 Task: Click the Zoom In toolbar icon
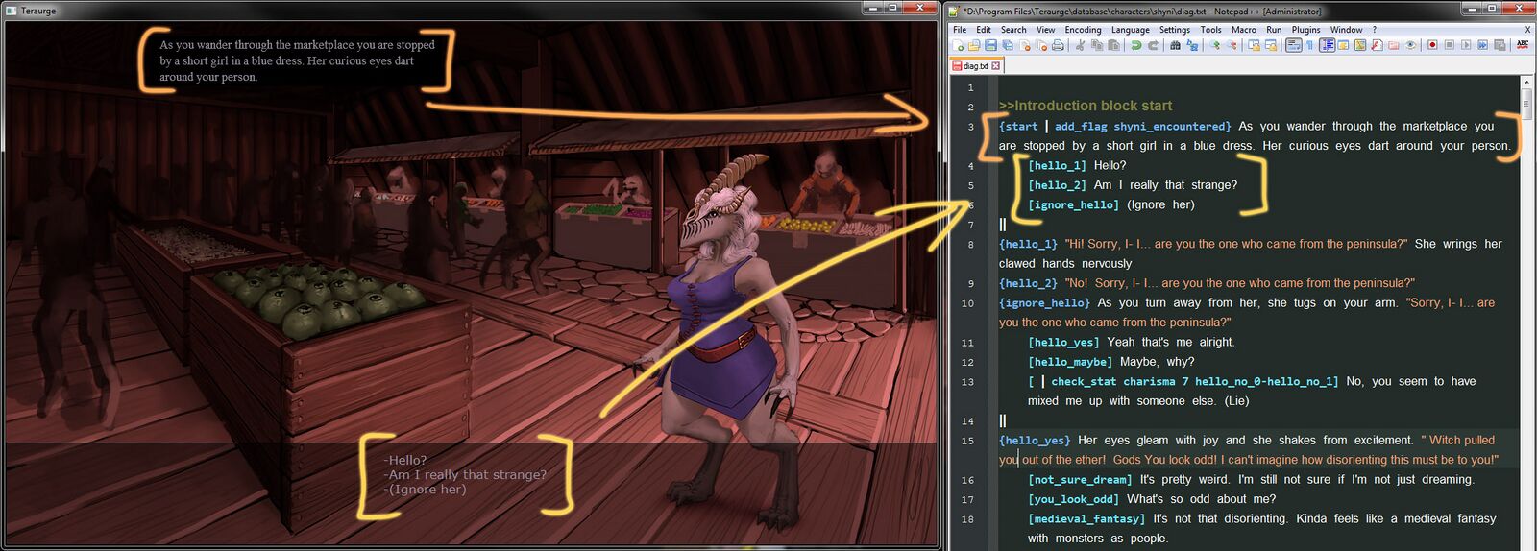click(x=1215, y=45)
